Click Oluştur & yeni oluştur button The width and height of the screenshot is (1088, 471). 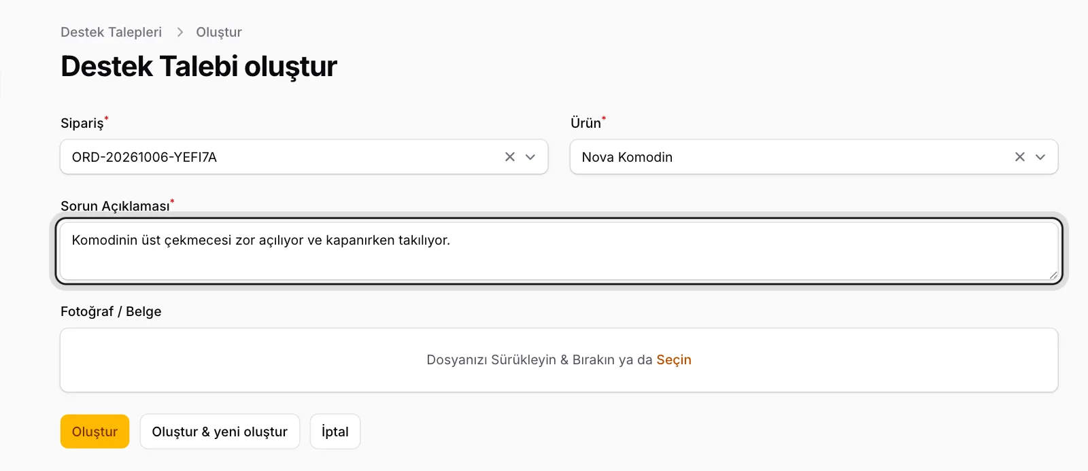[220, 432]
